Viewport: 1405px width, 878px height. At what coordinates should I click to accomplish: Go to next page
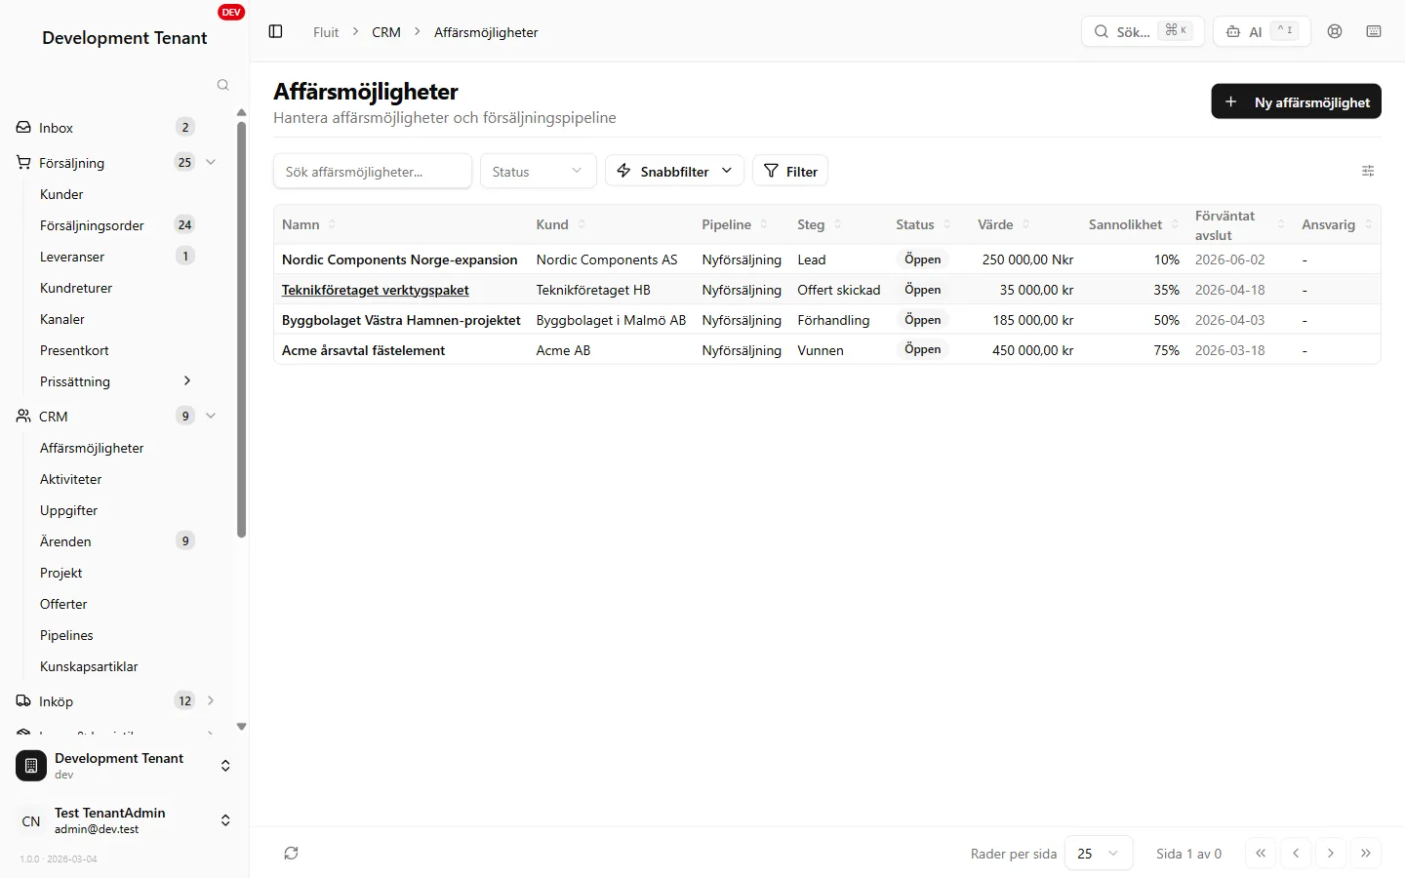tap(1331, 854)
